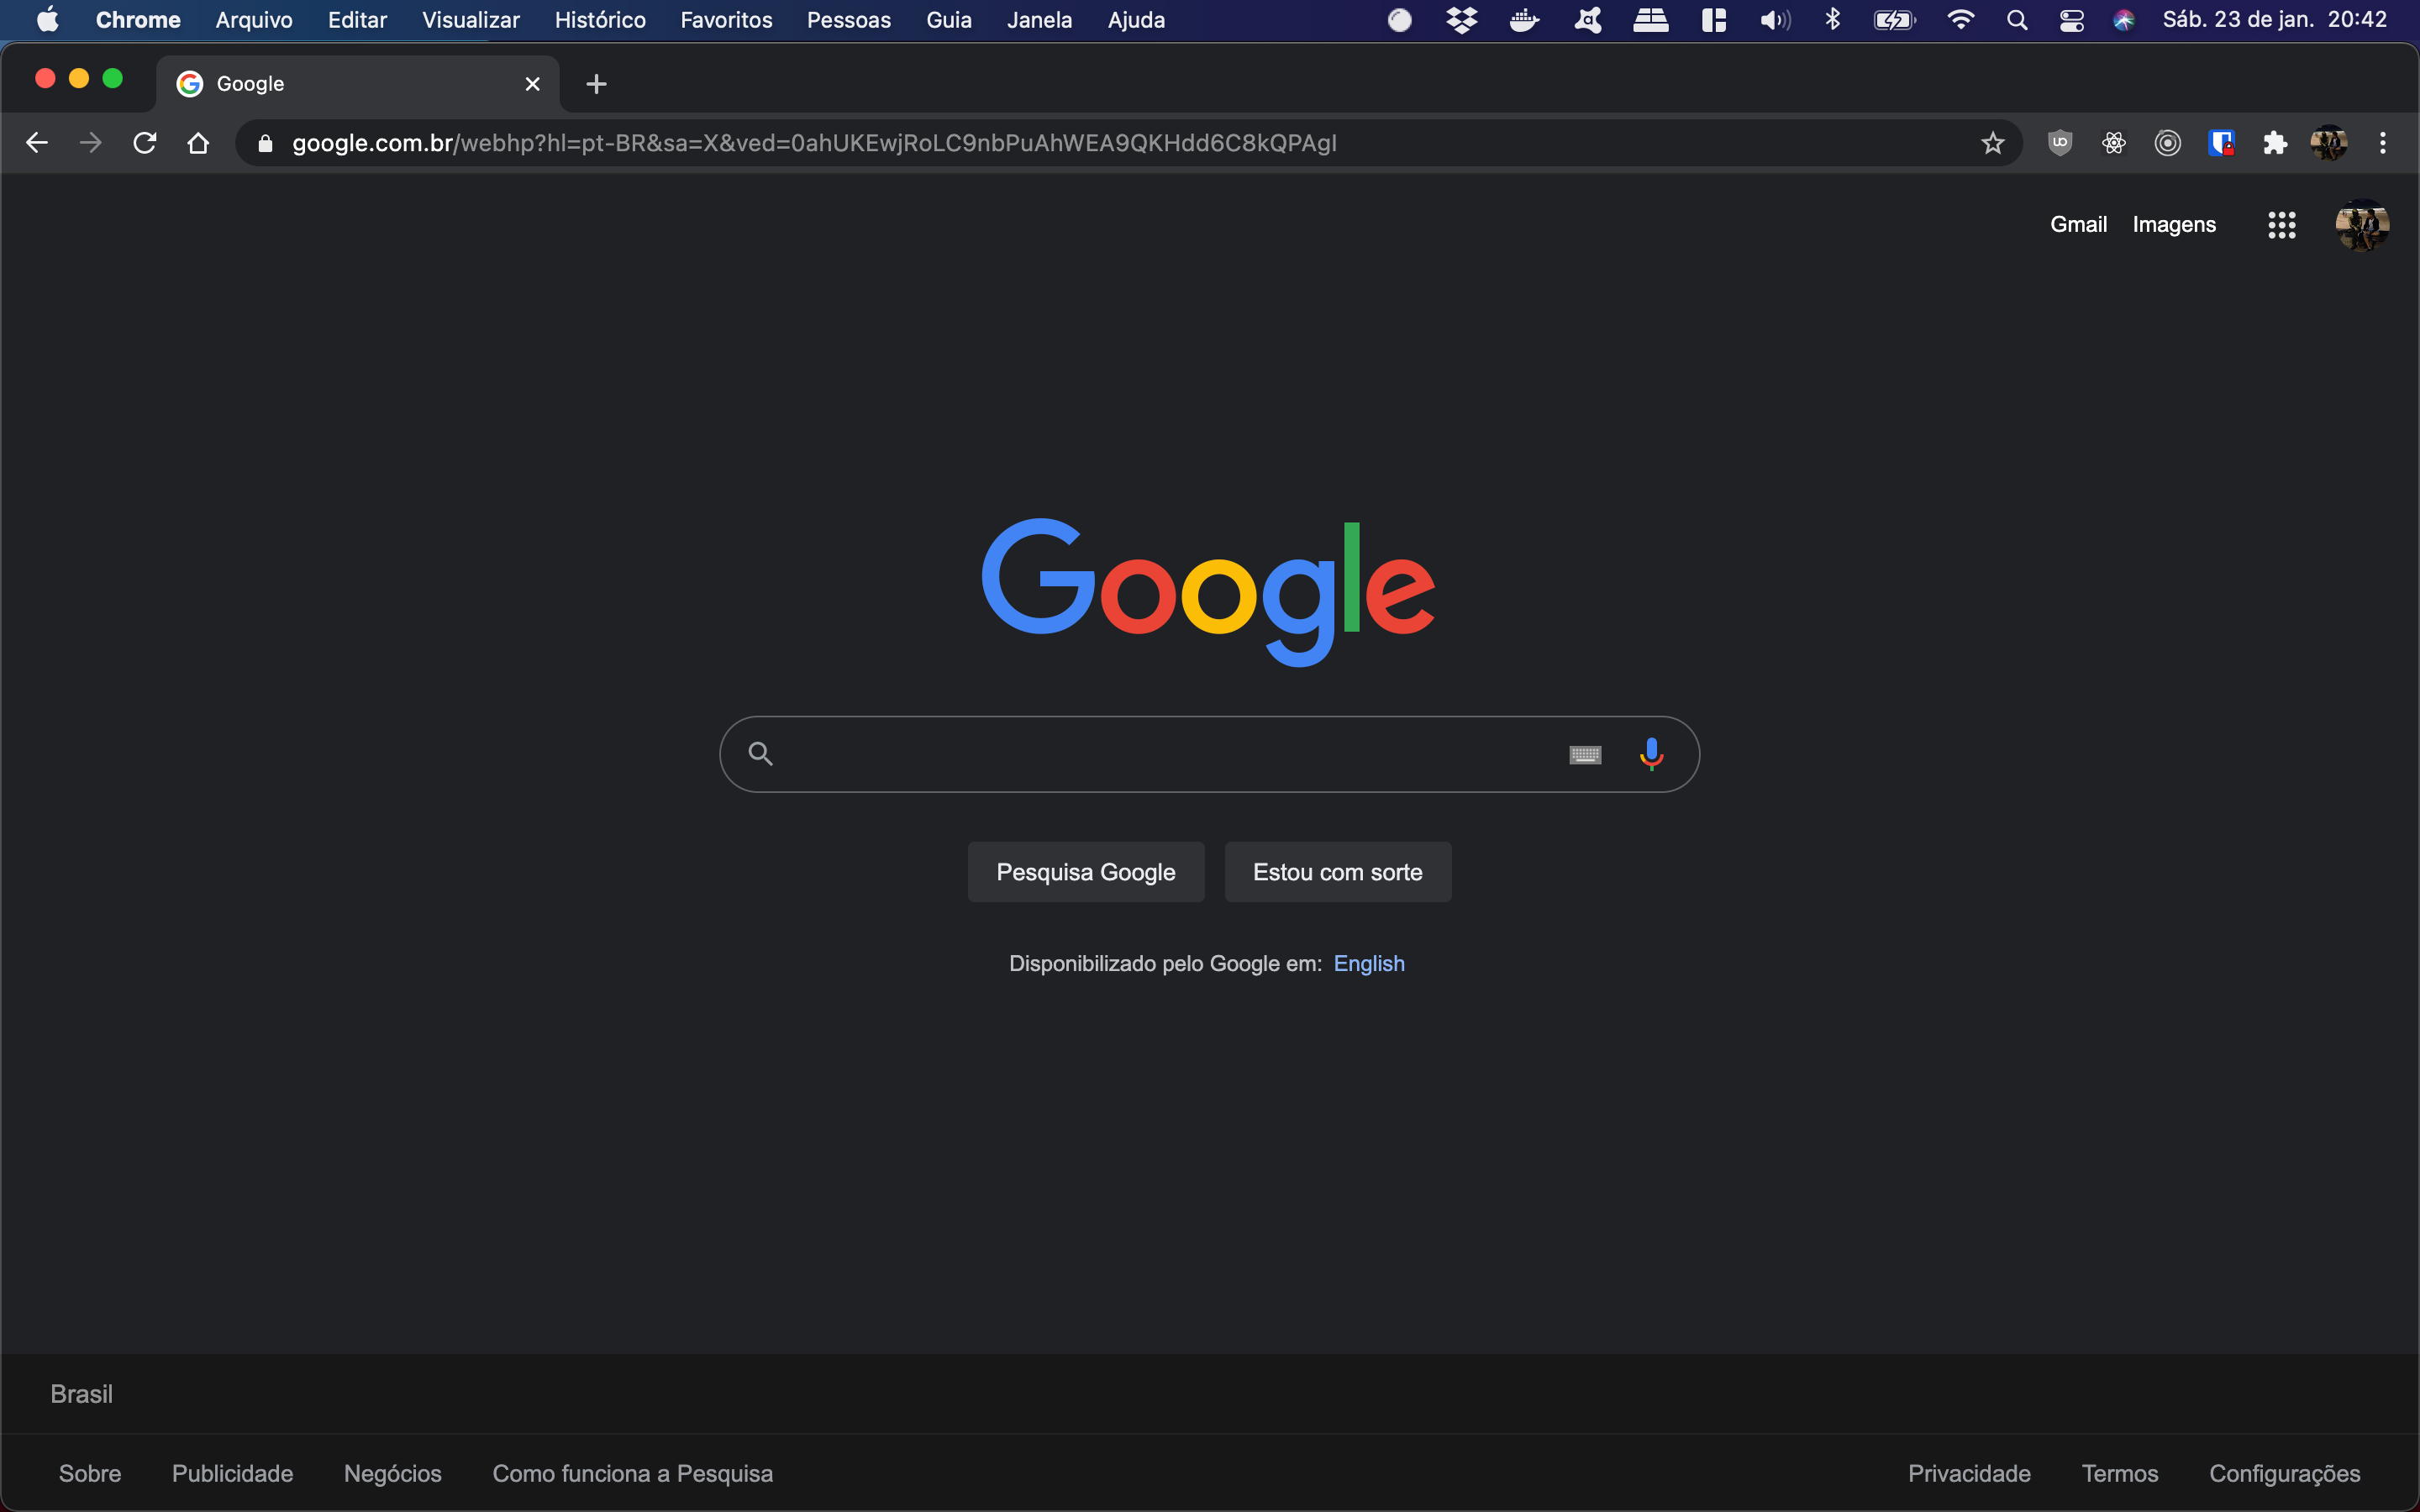Image resolution: width=2420 pixels, height=1512 pixels.
Task: Focus the Google search input field
Action: point(1160,754)
